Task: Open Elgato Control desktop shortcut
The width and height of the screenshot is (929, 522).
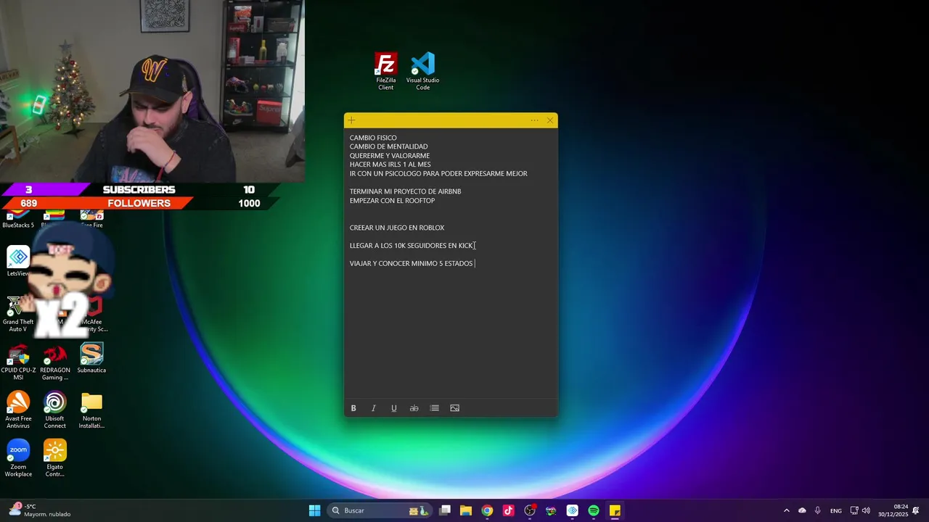Action: pos(55,458)
